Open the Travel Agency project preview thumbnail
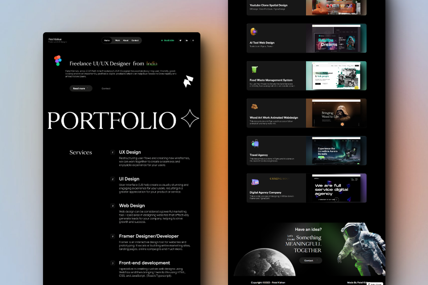Screen dimensions: 428x285 336,150
